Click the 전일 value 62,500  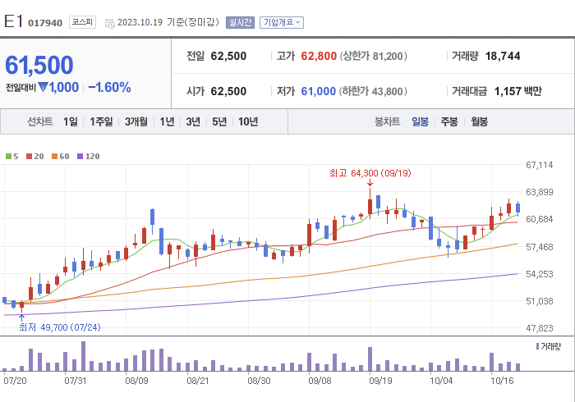[x=228, y=56]
